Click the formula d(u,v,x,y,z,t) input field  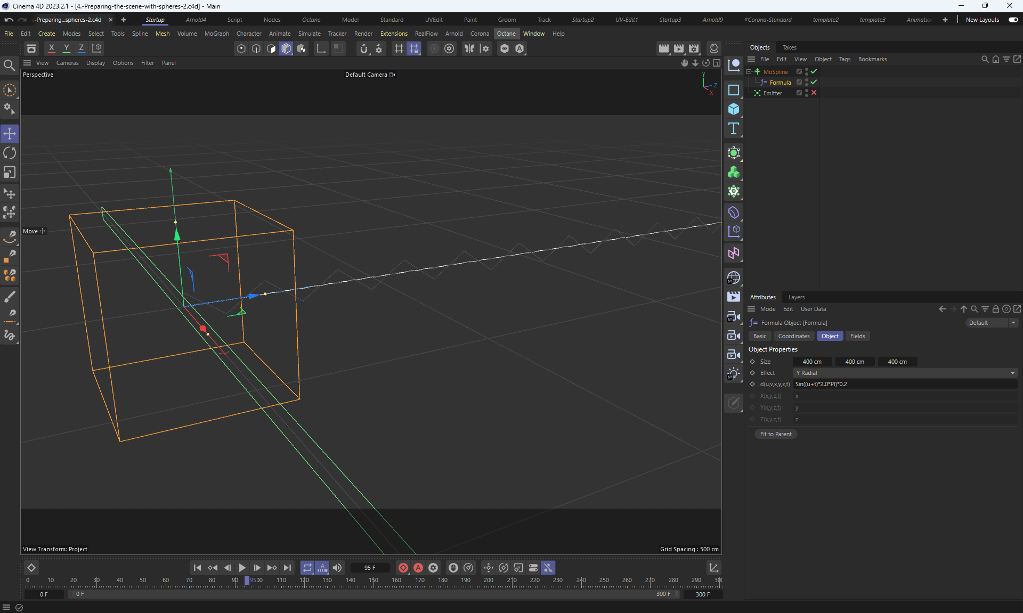click(x=905, y=384)
